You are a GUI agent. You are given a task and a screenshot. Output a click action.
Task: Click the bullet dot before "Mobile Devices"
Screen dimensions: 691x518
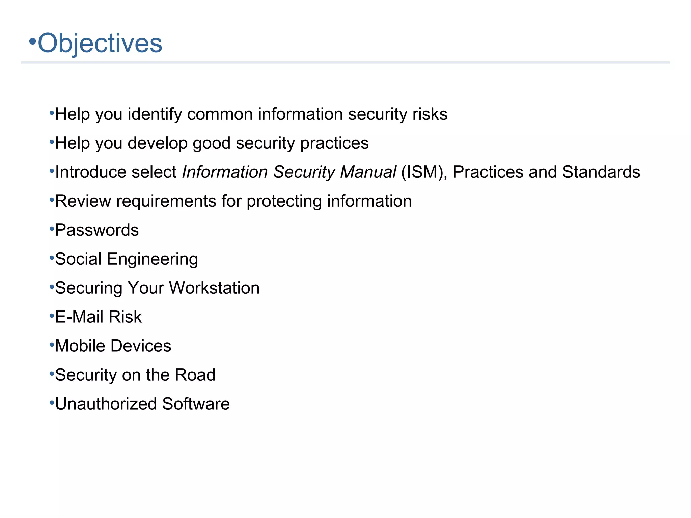[x=52, y=345]
